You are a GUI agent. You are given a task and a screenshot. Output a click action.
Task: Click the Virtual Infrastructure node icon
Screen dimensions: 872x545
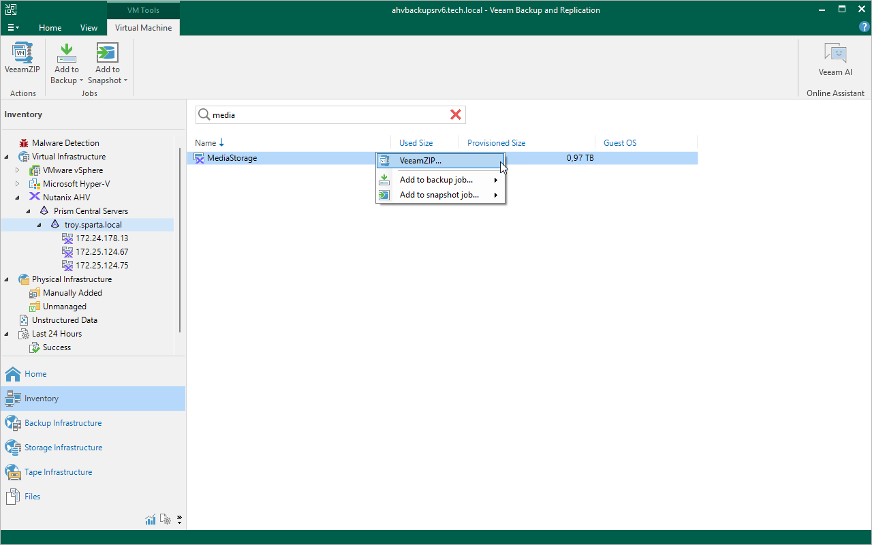[x=24, y=157]
